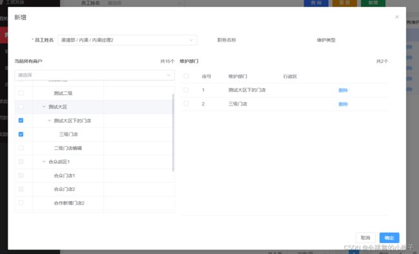Close the 新增 dialog with the X icon

coord(397,17)
